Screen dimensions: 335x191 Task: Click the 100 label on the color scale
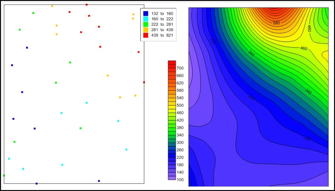(x=180, y=180)
